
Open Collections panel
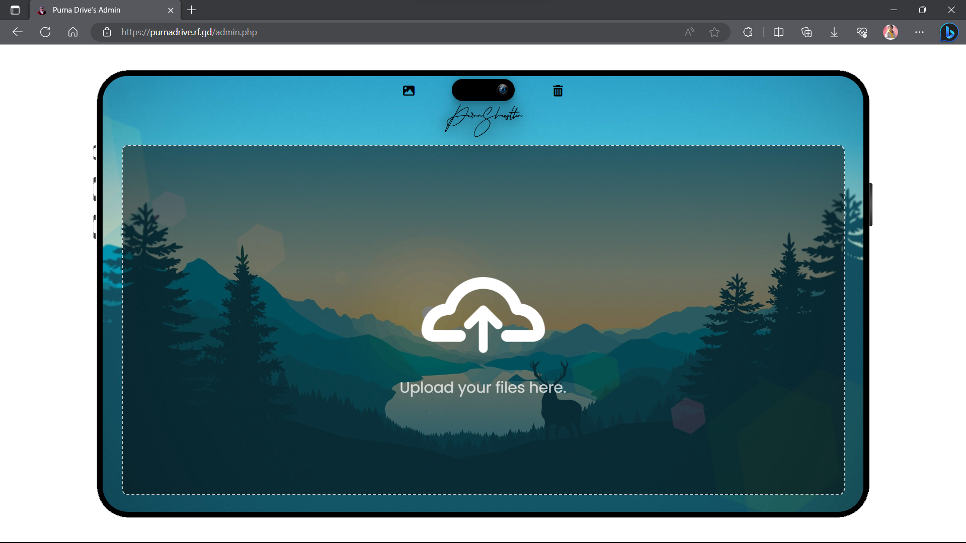(x=807, y=32)
